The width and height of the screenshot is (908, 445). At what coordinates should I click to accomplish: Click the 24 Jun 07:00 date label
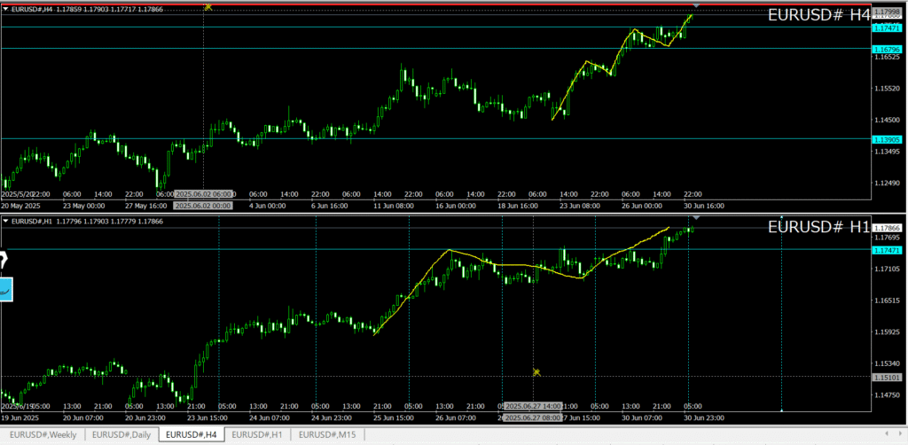click(268, 418)
